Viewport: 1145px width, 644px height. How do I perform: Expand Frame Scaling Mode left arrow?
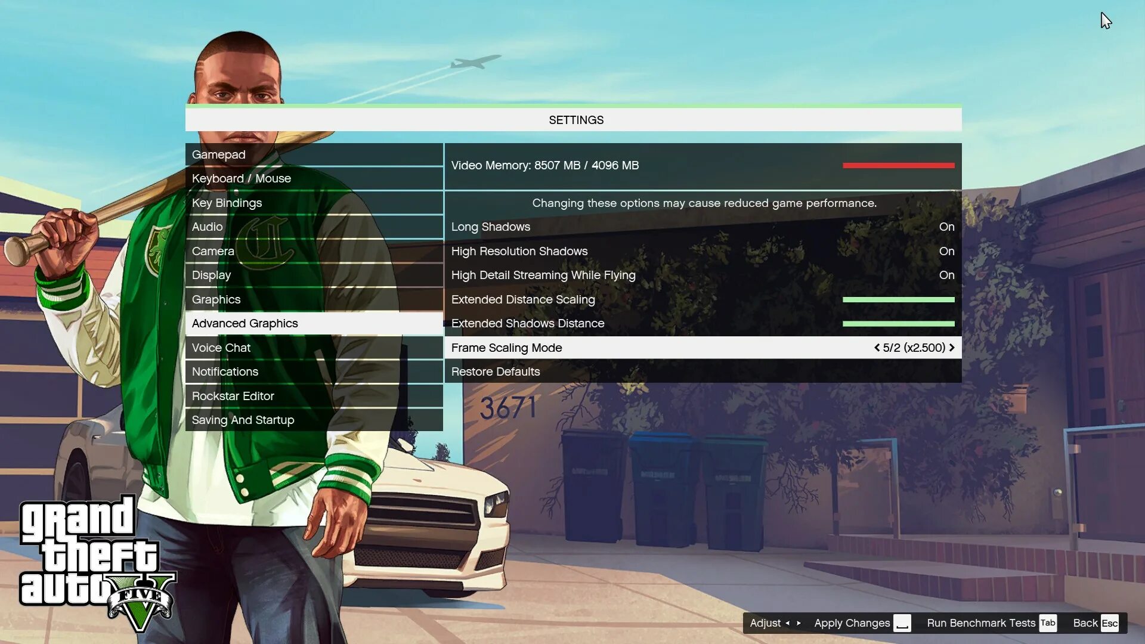(x=876, y=348)
